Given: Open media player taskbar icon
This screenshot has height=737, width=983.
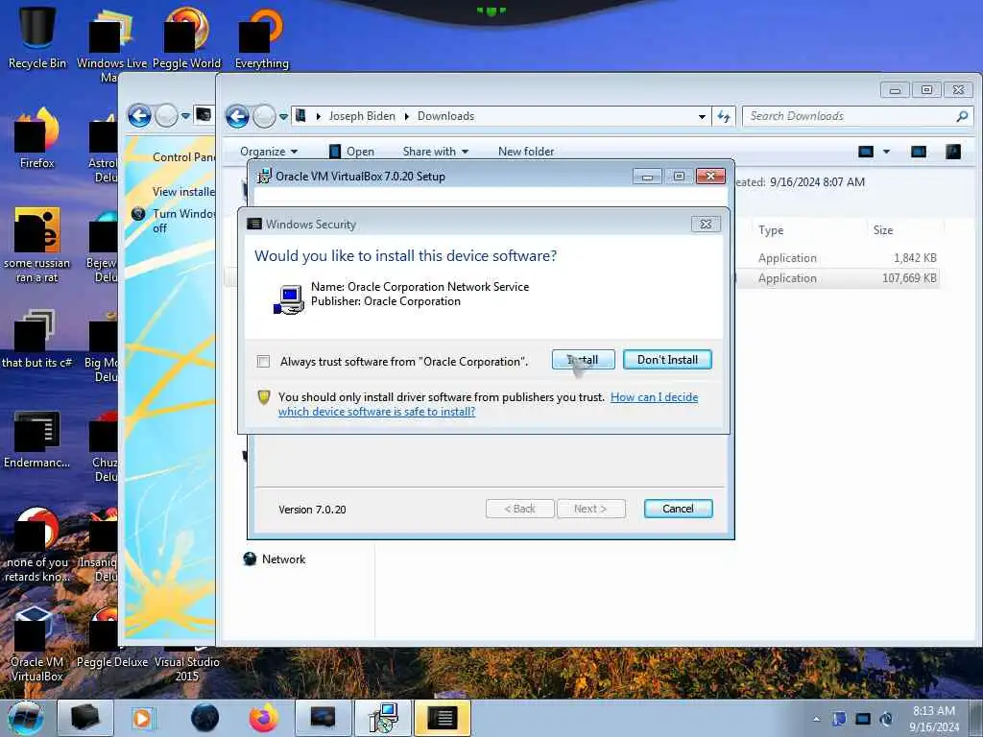Looking at the screenshot, I should [142, 718].
